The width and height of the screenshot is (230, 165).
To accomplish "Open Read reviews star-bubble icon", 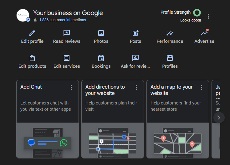I will 67,33.
